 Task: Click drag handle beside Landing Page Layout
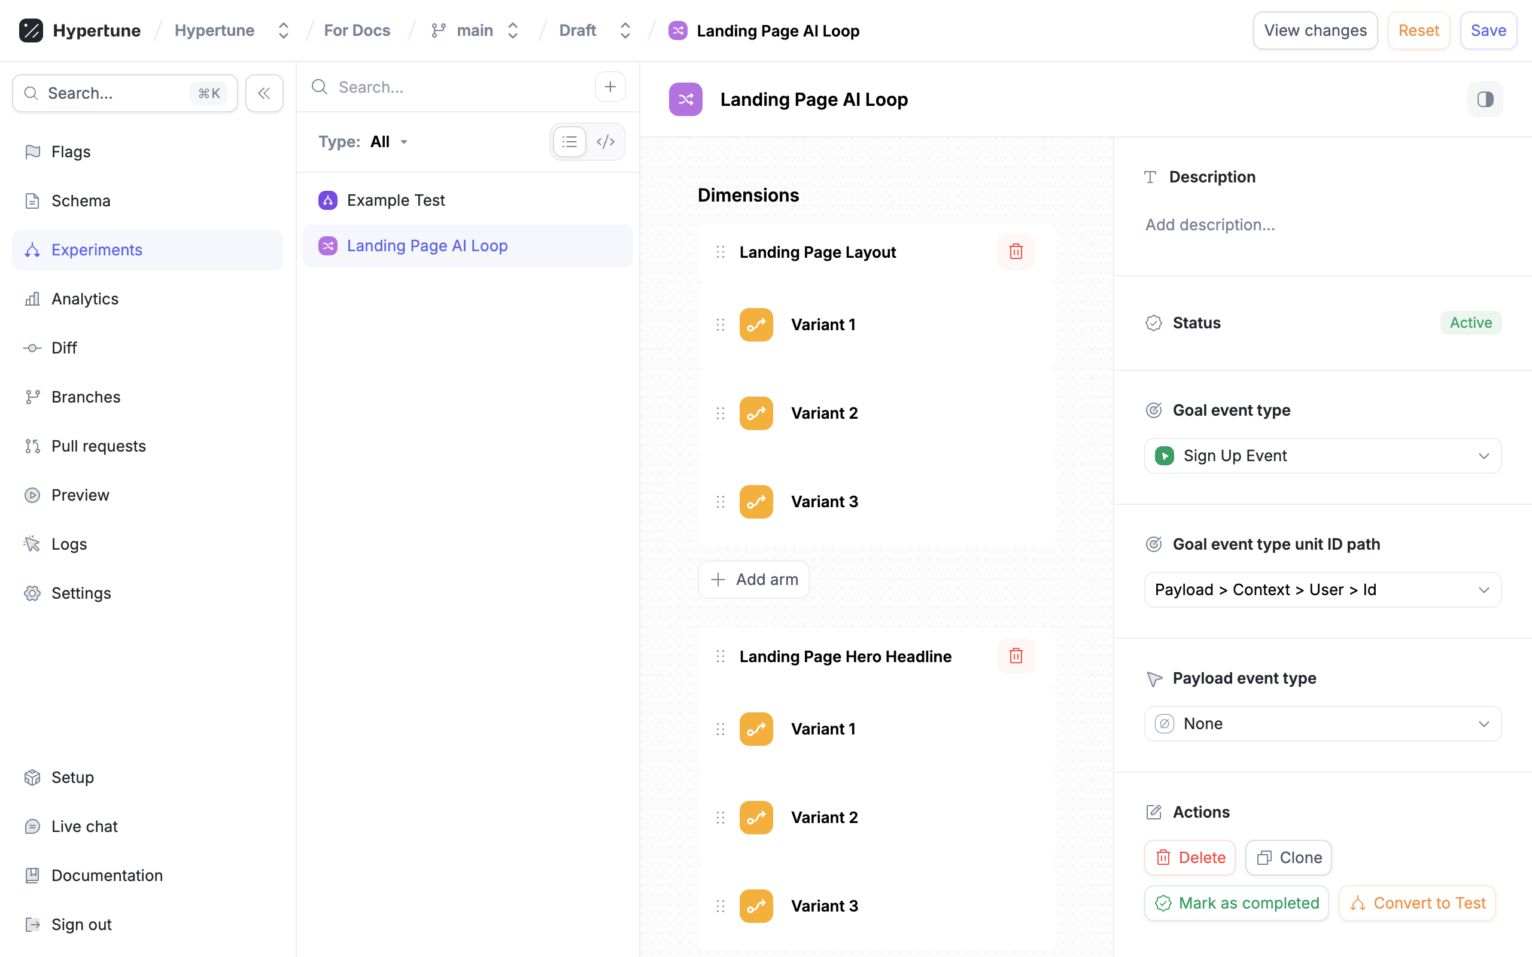pos(720,252)
